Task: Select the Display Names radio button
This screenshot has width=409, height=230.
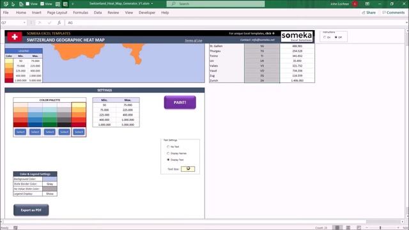Action: [168, 153]
